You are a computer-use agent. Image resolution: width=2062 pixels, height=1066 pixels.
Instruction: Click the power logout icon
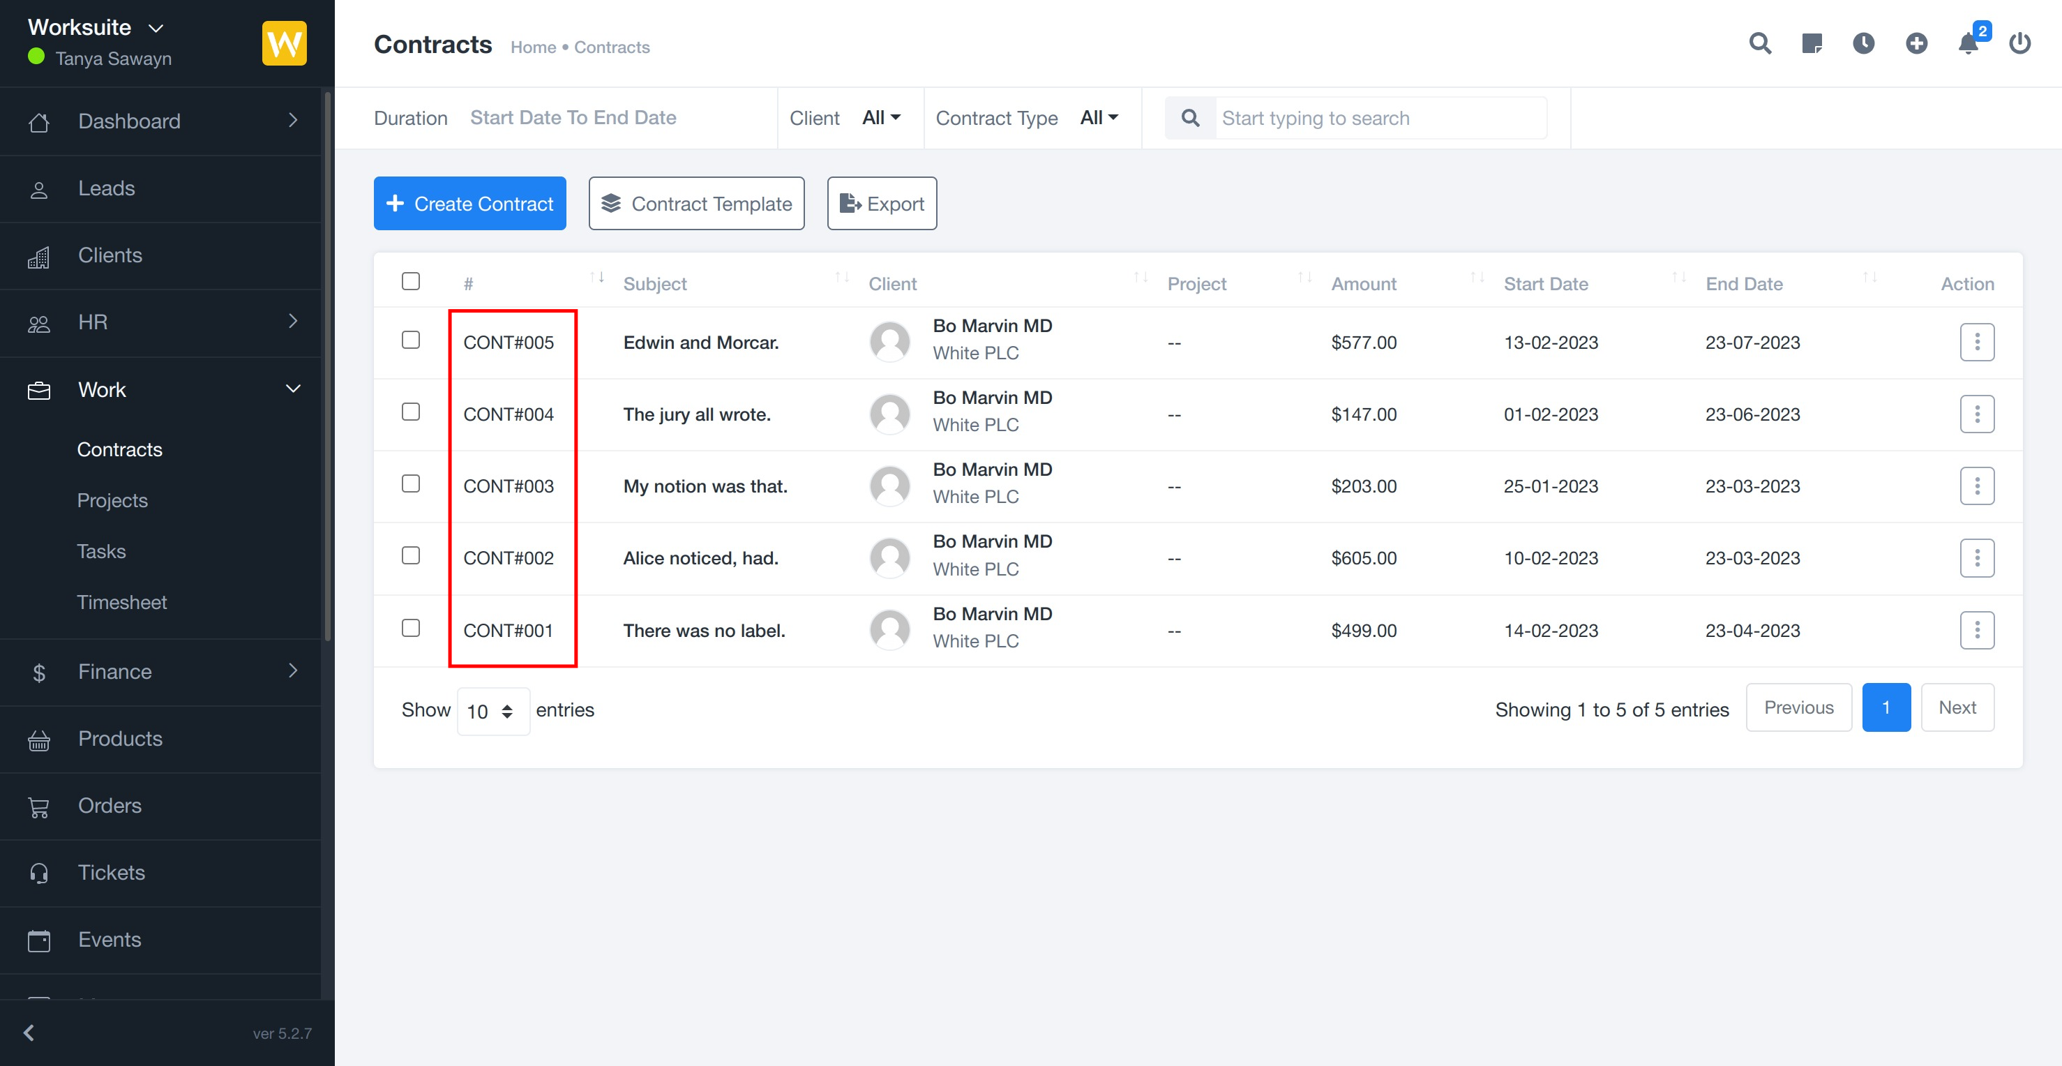2019,43
